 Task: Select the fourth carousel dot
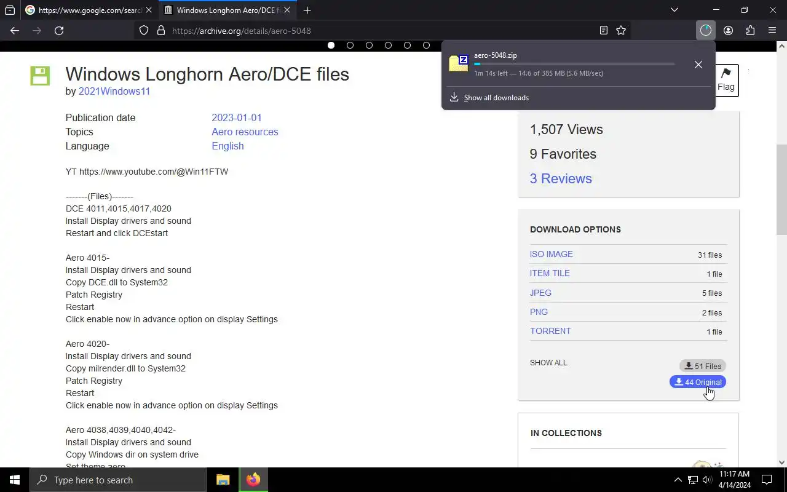click(x=388, y=45)
